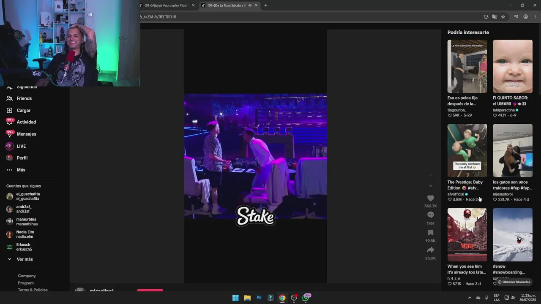Click the mjesustoroi username
Viewport: 541px width, 304px height.
pyautogui.click(x=503, y=194)
